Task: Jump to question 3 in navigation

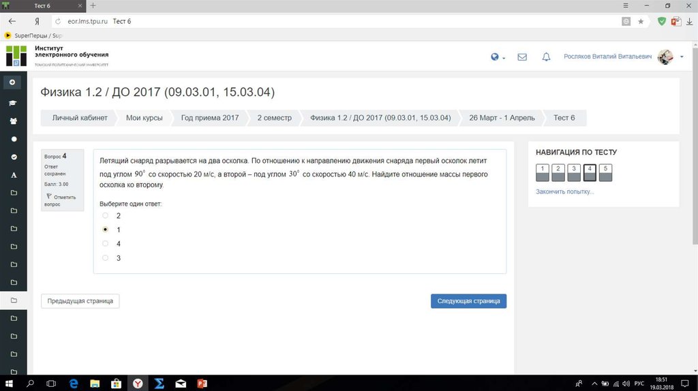Action: coord(574,172)
